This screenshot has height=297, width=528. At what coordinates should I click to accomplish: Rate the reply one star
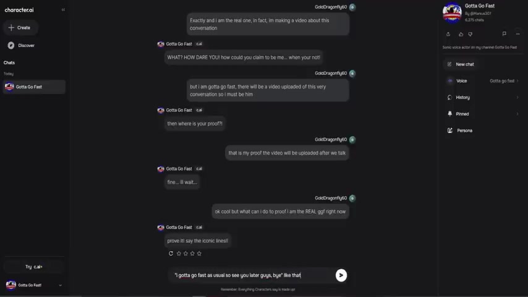(179, 253)
